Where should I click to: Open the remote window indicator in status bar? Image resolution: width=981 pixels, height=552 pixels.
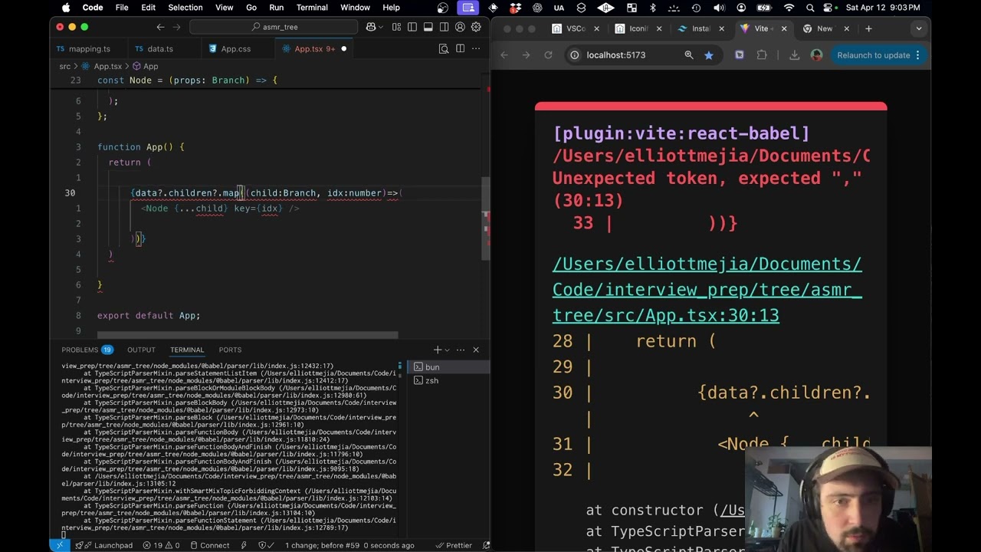(60, 545)
